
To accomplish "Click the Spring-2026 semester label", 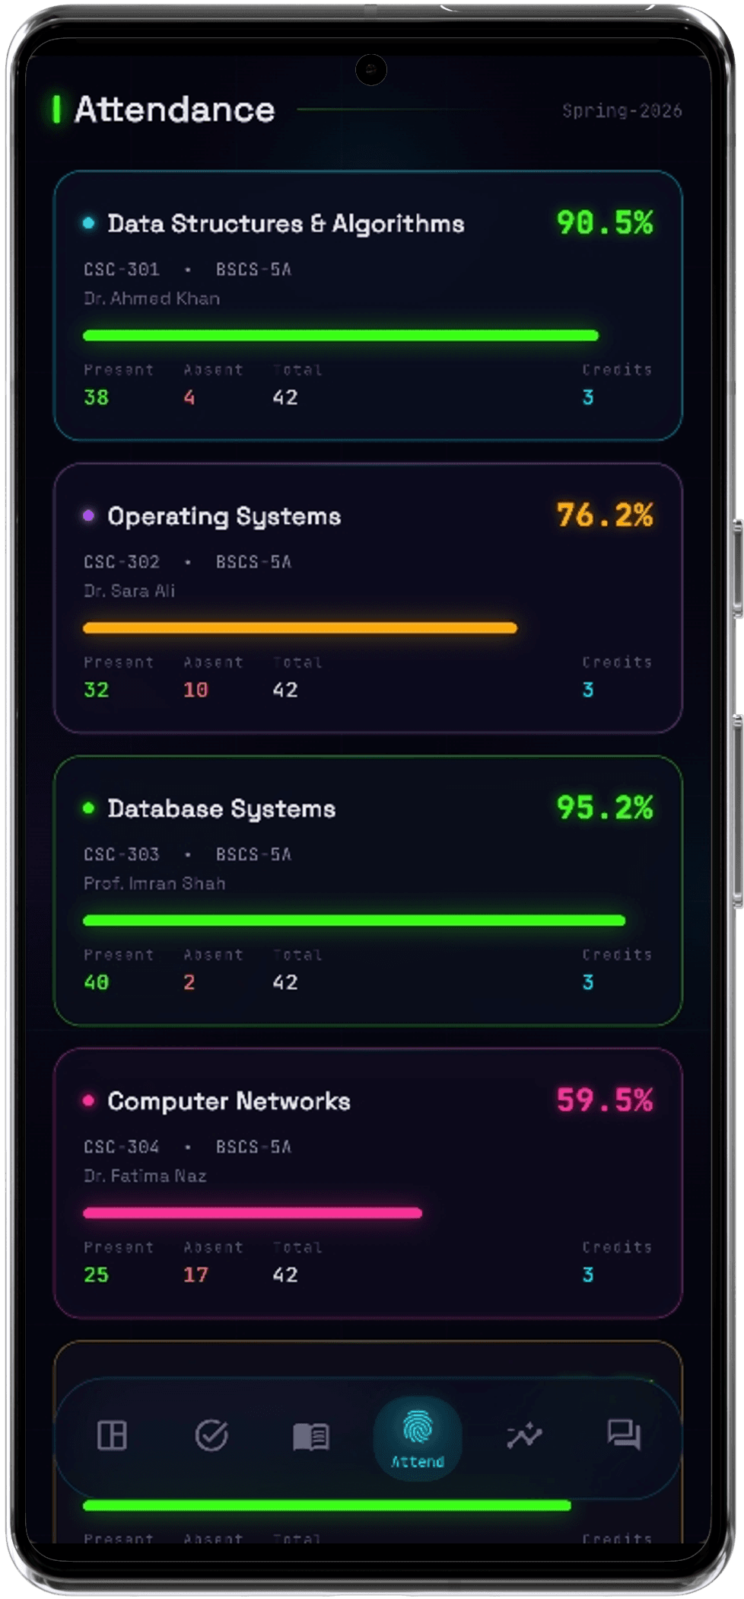I will [x=622, y=111].
